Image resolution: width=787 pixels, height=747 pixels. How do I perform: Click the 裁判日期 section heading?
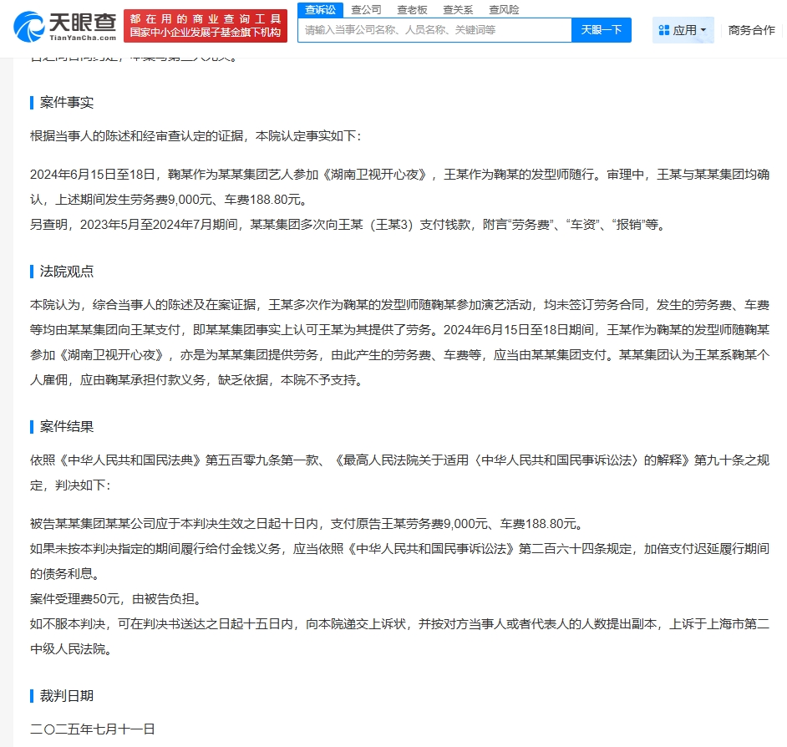point(67,696)
